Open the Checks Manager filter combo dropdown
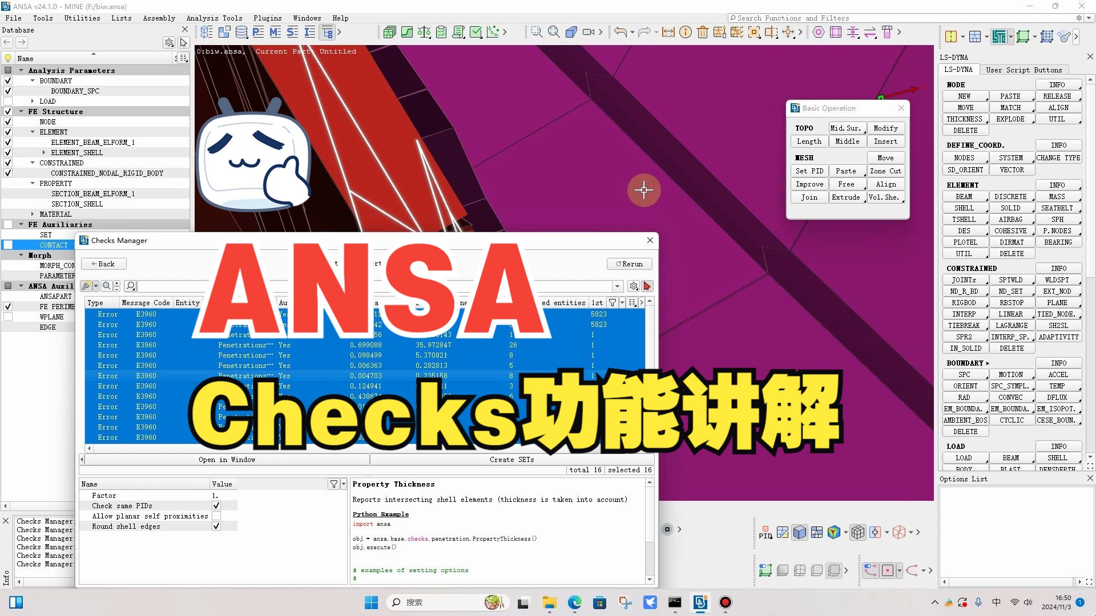 pos(617,286)
